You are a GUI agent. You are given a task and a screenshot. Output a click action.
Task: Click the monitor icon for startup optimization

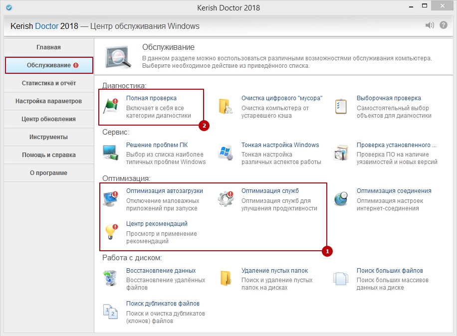click(x=110, y=199)
